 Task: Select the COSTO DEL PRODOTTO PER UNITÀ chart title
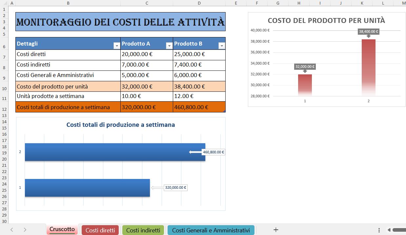tap(327, 20)
